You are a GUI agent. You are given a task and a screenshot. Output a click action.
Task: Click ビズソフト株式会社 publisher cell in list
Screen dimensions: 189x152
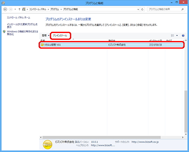[117, 45]
